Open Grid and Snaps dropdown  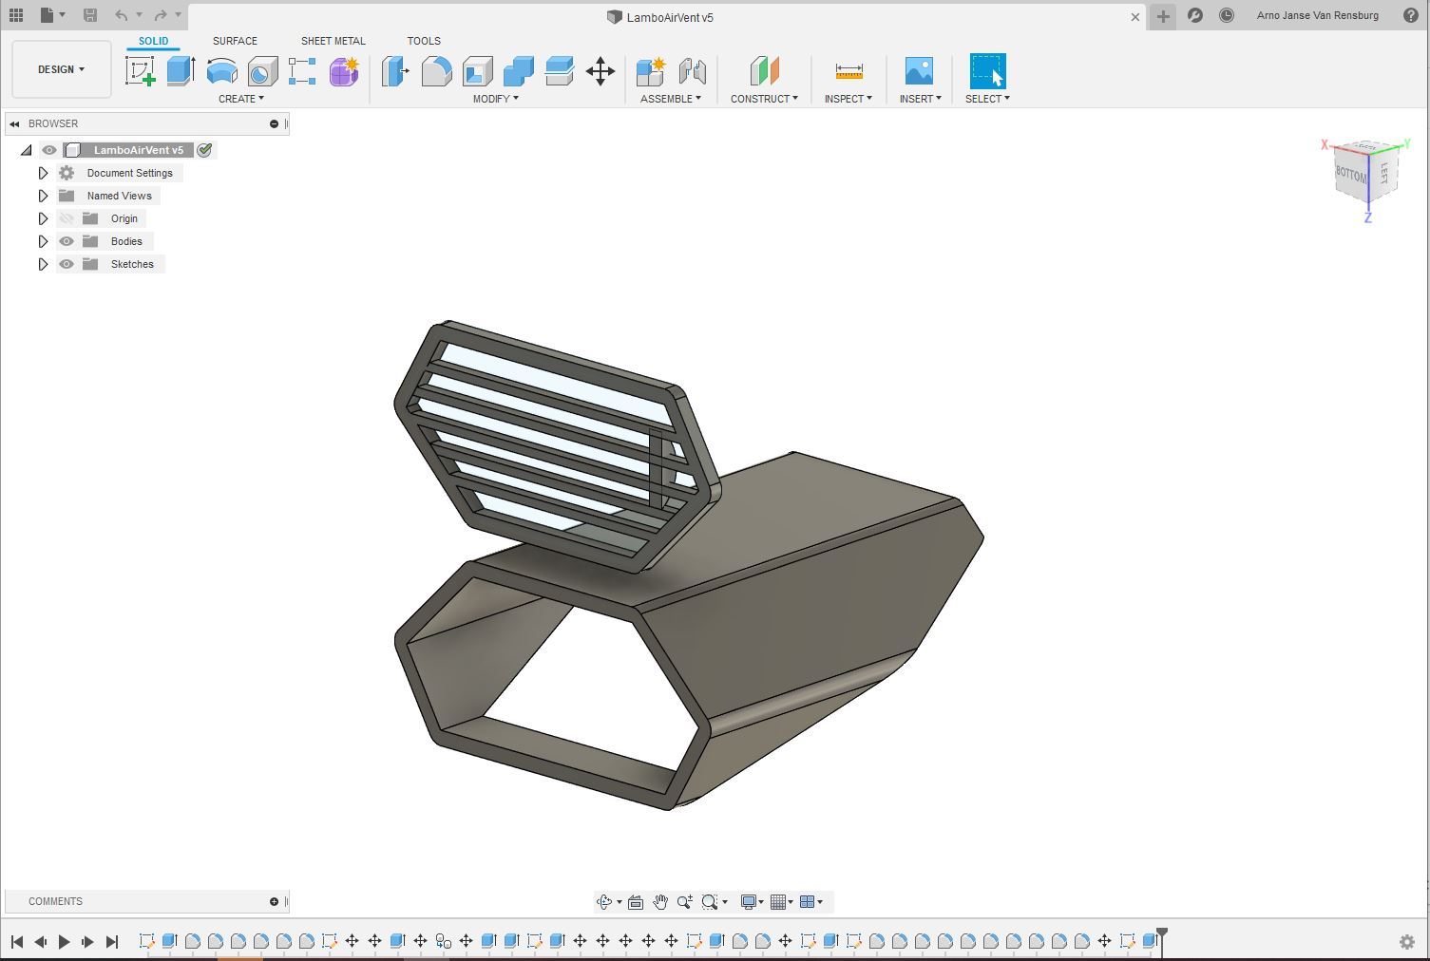pyautogui.click(x=782, y=902)
